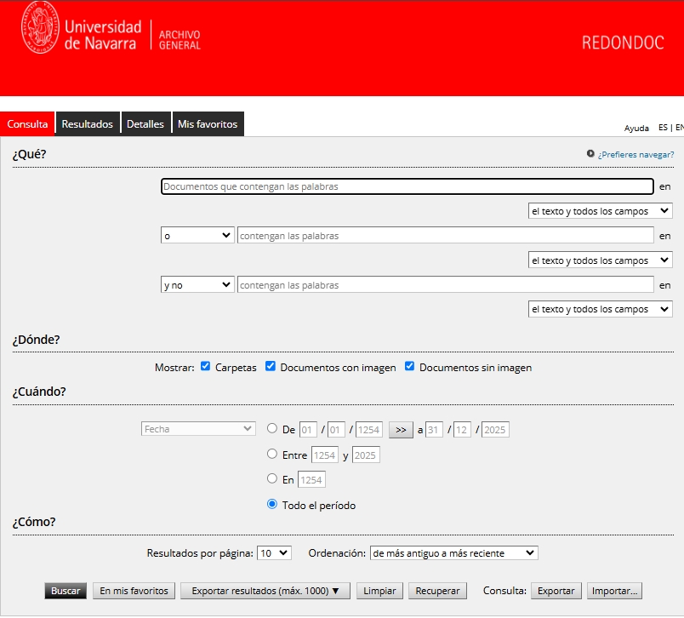
Task: Go to the Detalles tab
Action: click(145, 124)
